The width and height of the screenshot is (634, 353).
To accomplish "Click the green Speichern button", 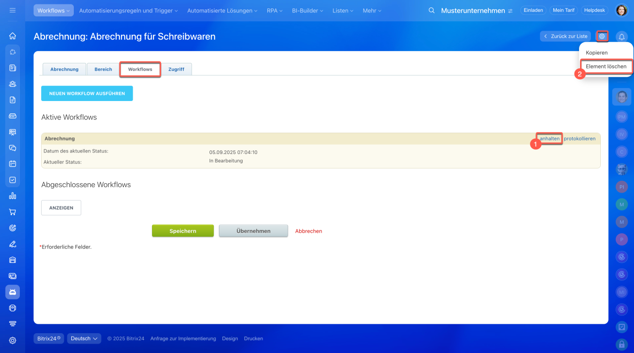I will tap(183, 231).
